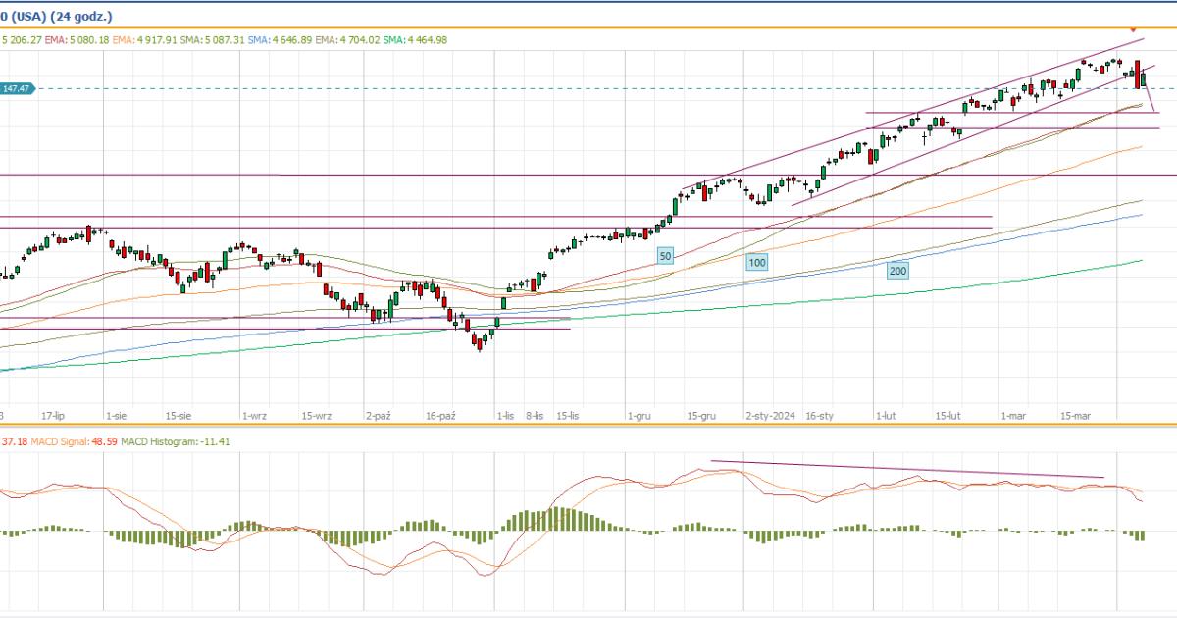Click the 2-sty-2024 date on time axis

[770, 416]
